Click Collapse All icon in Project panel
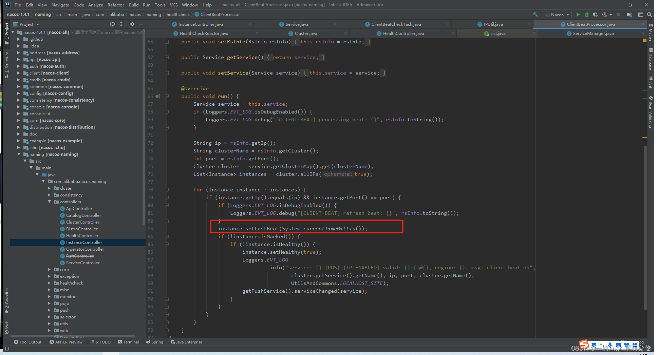This screenshot has width=657, height=355. coord(121,24)
